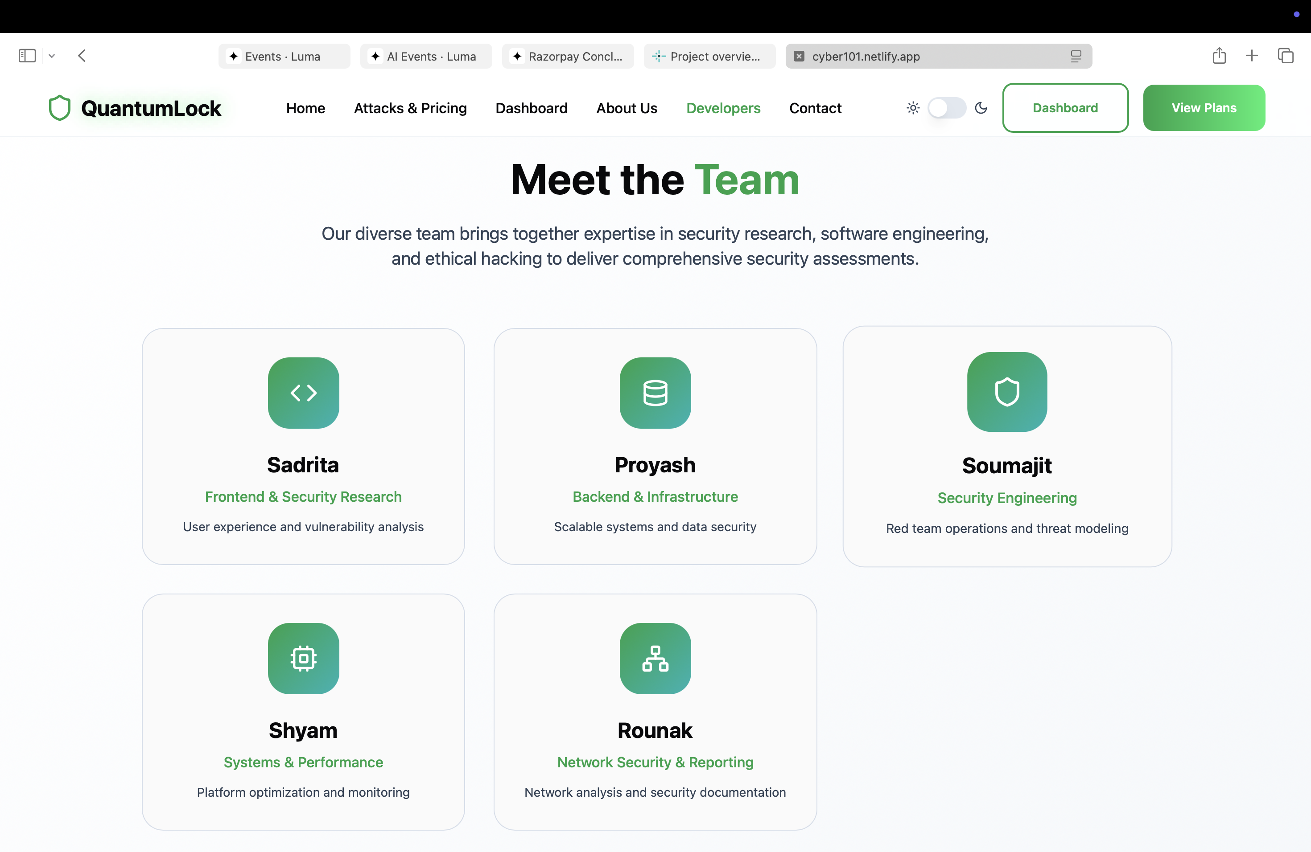Image resolution: width=1311 pixels, height=852 pixels.
Task: Open a new tab with plus icon
Action: (x=1252, y=56)
